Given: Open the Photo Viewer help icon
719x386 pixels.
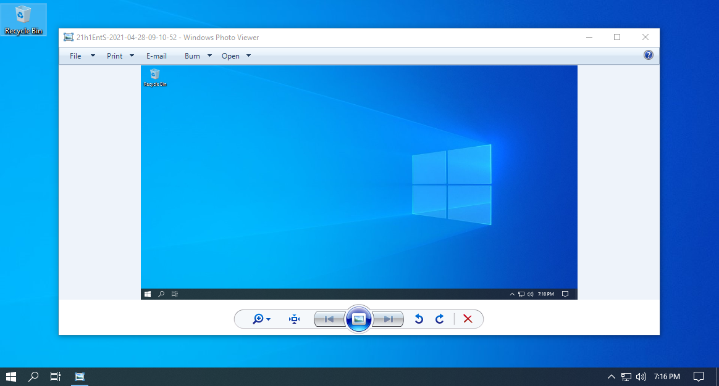Looking at the screenshot, I should pyautogui.click(x=648, y=55).
